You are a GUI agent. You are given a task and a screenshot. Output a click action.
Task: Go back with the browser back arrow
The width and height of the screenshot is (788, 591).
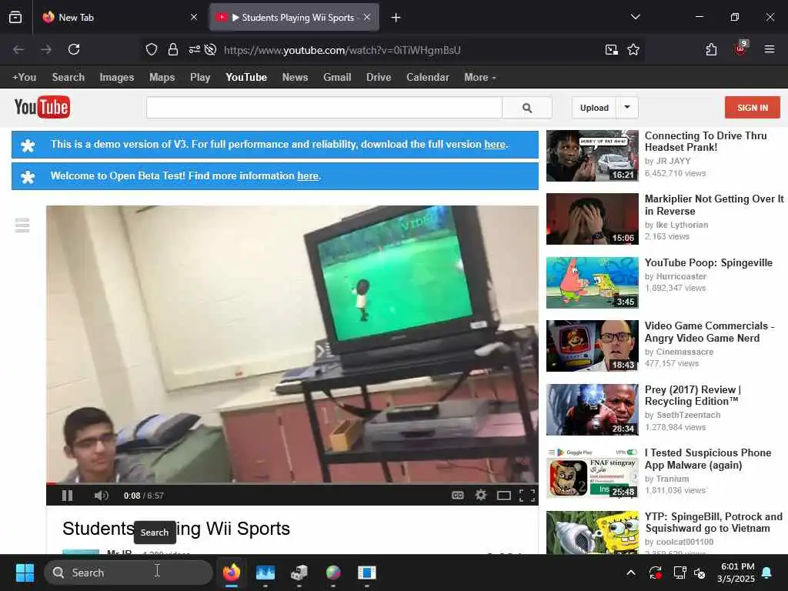[18, 49]
